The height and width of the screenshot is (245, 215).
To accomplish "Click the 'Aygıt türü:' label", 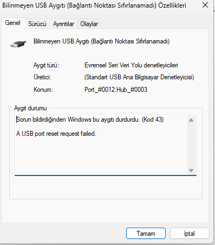I will (x=46, y=65).
